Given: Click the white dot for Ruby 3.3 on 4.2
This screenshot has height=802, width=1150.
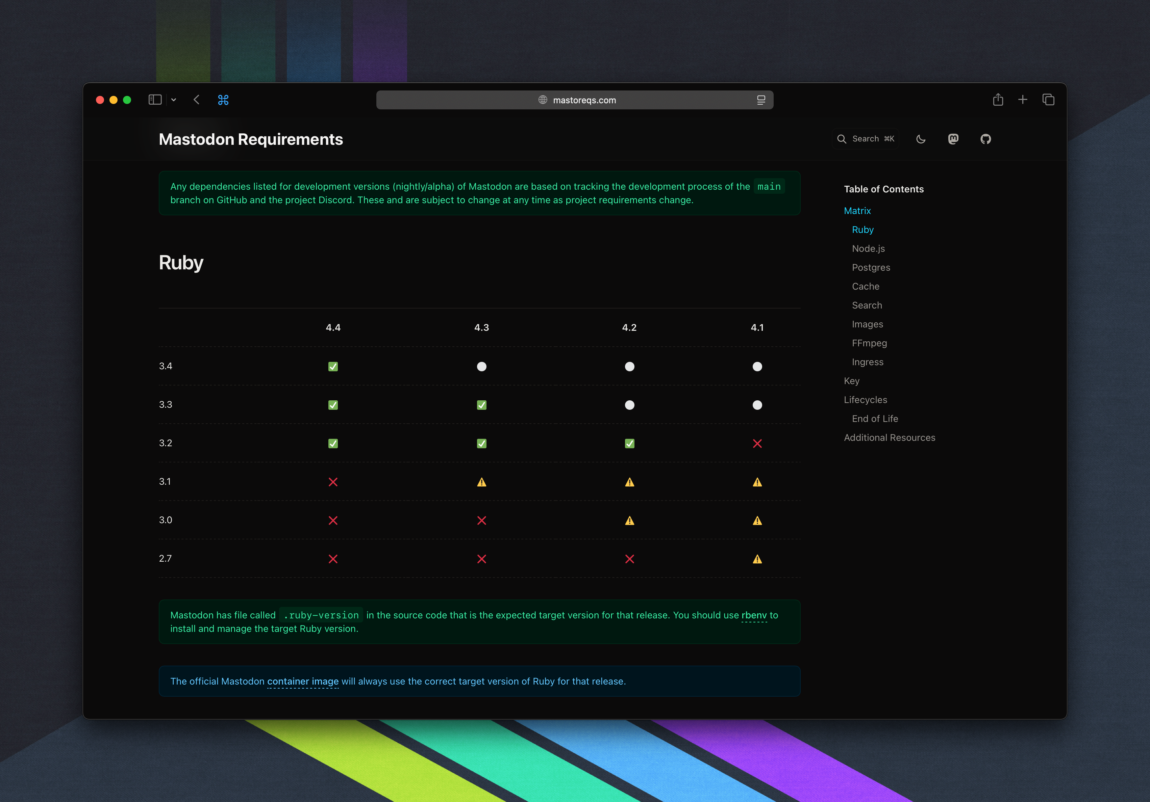Looking at the screenshot, I should tap(630, 405).
